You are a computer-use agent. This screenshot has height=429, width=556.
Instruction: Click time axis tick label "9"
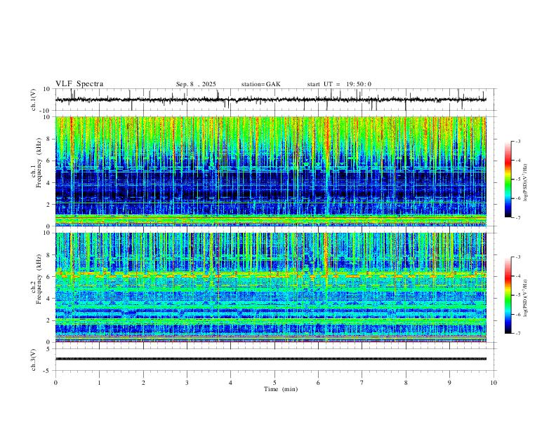pyautogui.click(x=449, y=383)
